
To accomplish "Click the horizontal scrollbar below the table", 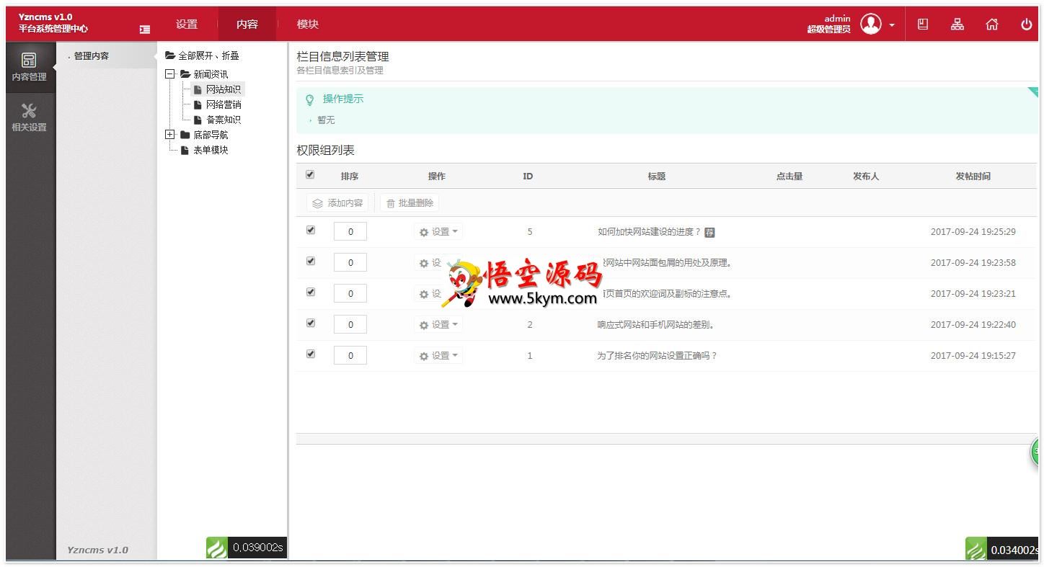I will (x=666, y=438).
